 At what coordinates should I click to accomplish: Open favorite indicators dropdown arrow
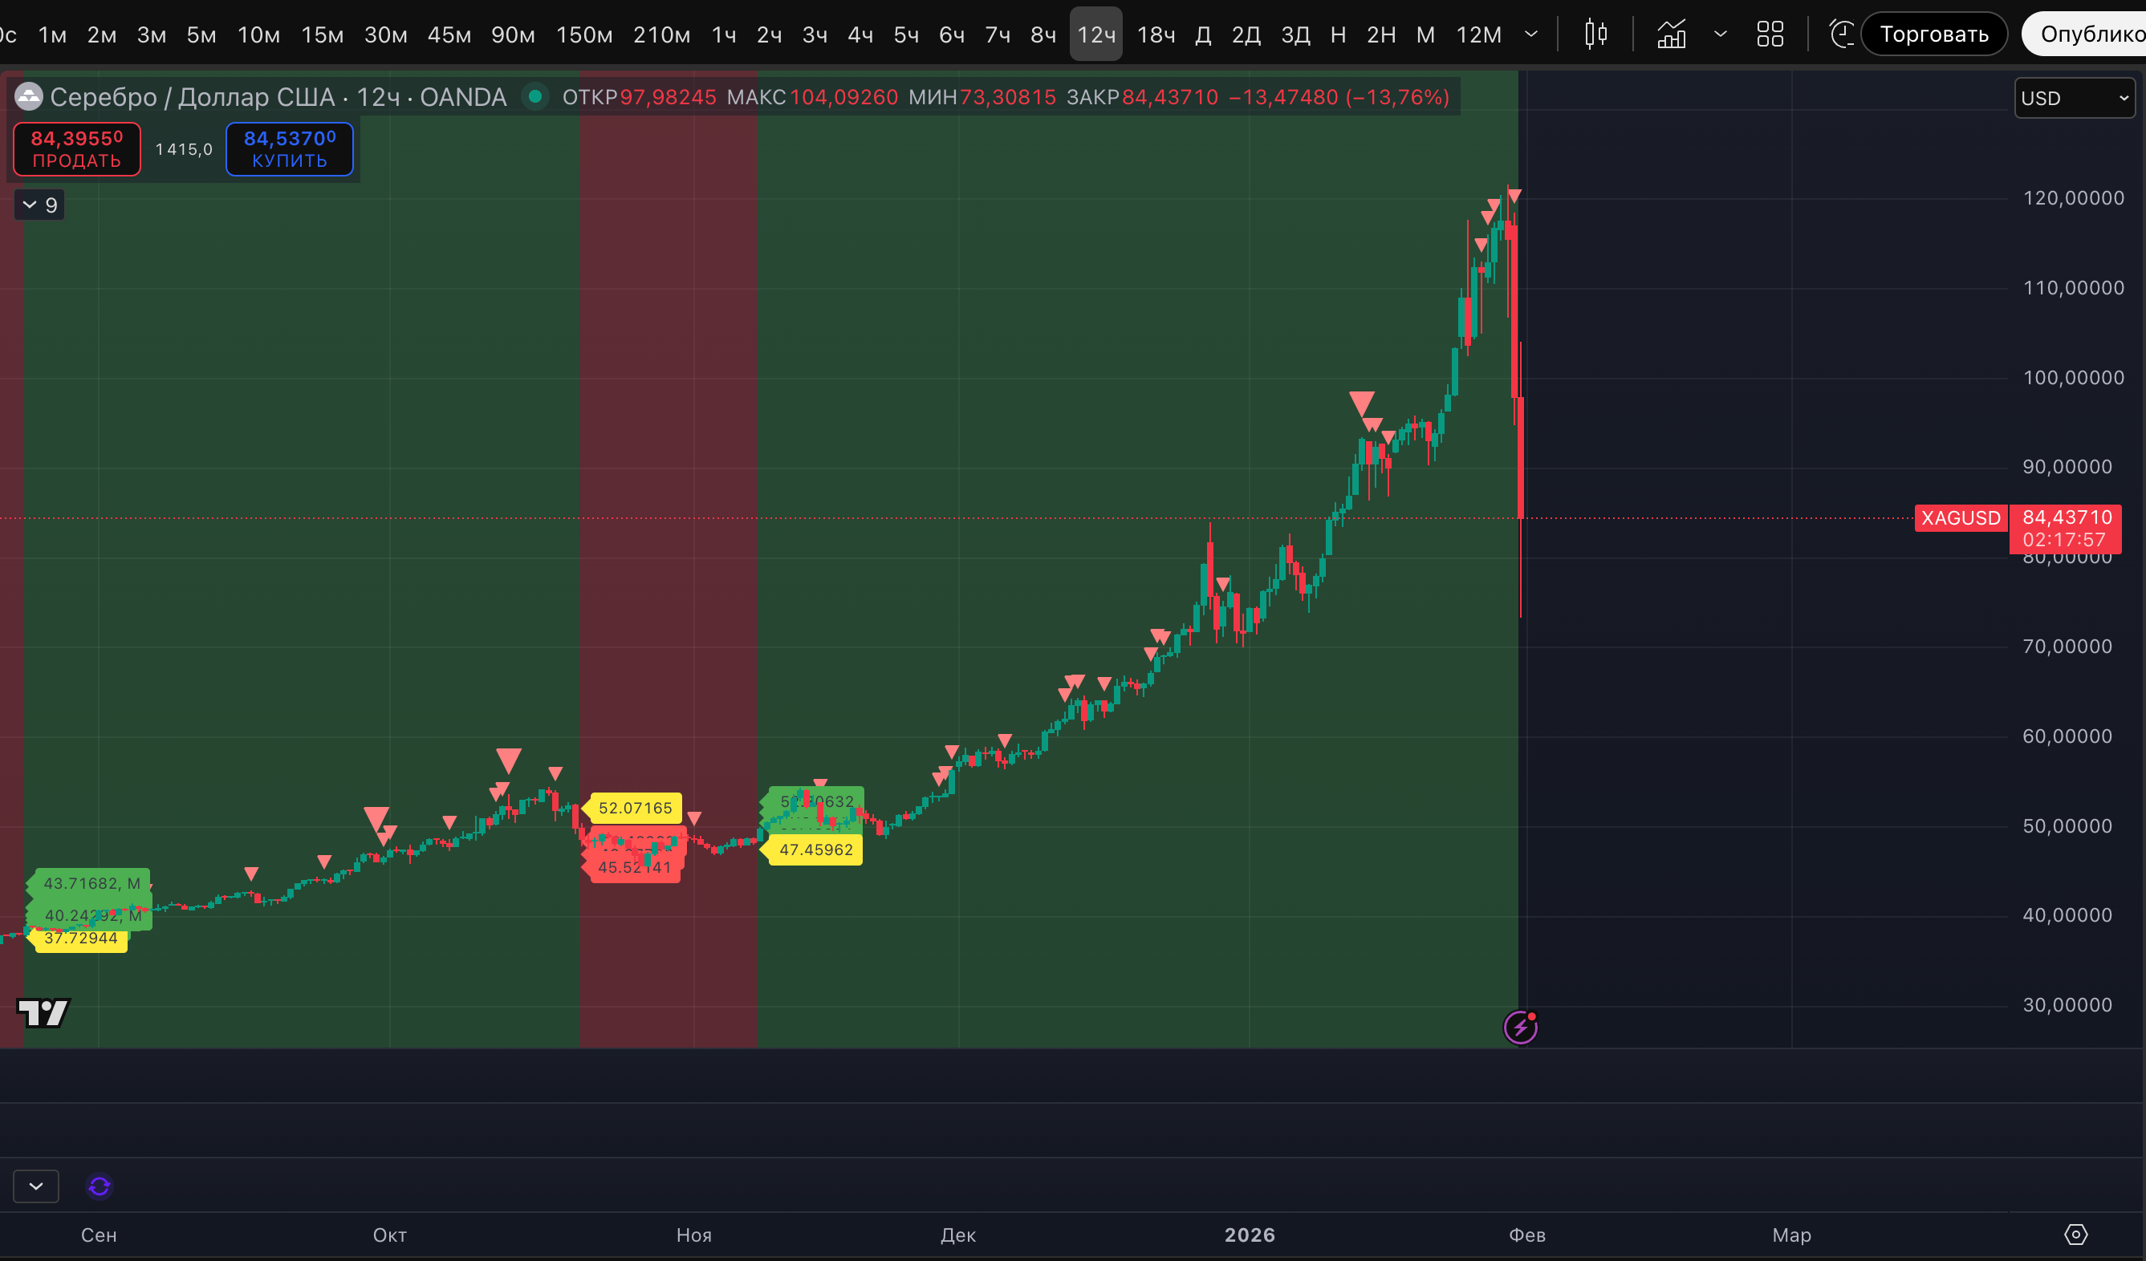pos(1719,34)
